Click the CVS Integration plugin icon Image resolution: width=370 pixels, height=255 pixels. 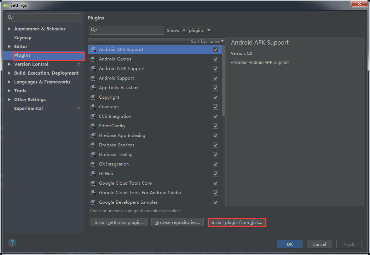click(x=93, y=116)
